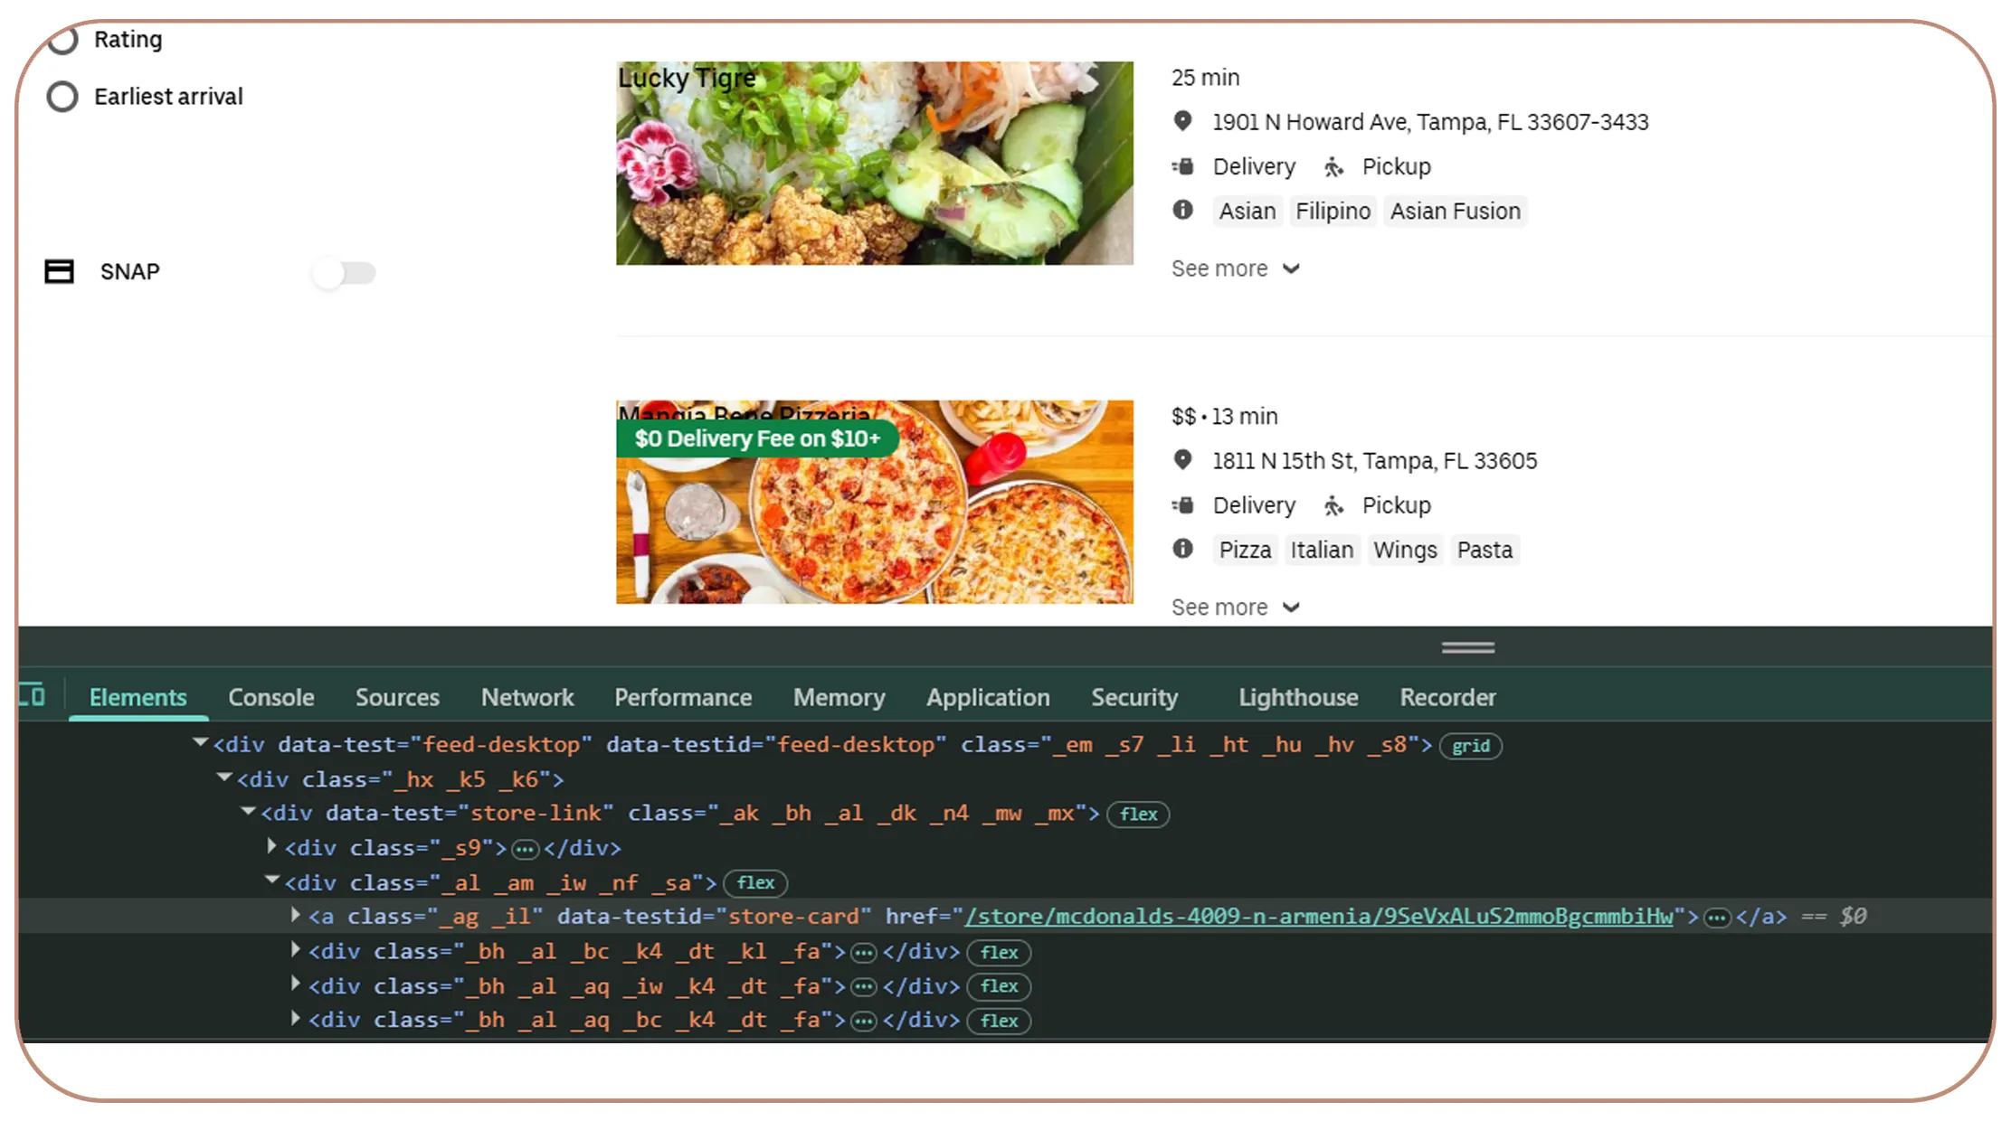Open the Lighthouse tab
Viewport: 2011px width, 1121px height.
[1298, 698]
